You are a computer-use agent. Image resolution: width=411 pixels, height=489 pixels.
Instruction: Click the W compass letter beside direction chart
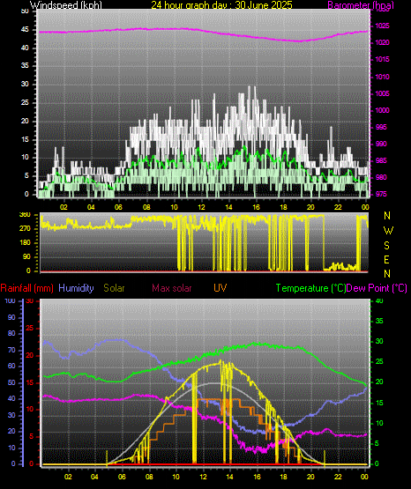point(388,231)
